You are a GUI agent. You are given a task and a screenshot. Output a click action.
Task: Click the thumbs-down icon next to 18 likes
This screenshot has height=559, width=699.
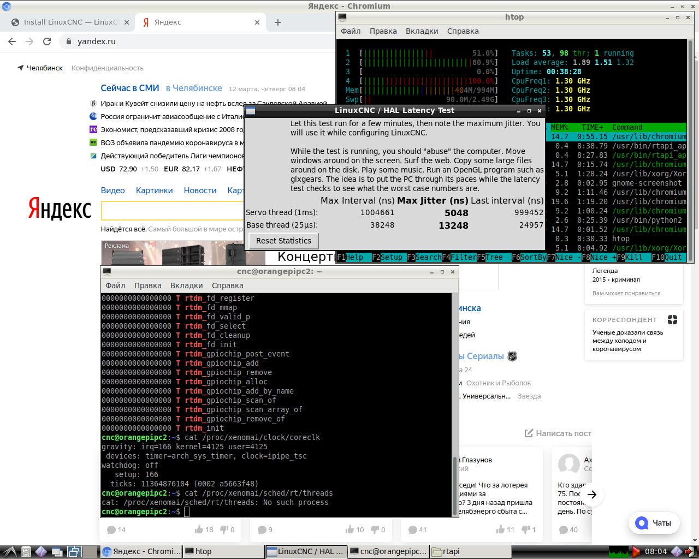click(x=224, y=530)
